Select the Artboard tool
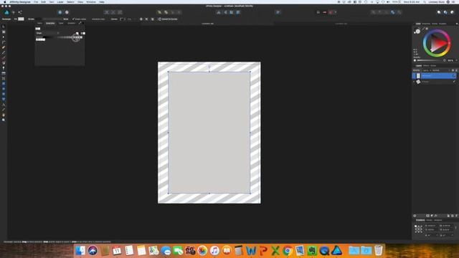 (4, 32)
